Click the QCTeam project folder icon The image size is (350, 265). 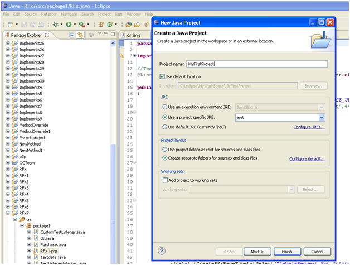14,163
